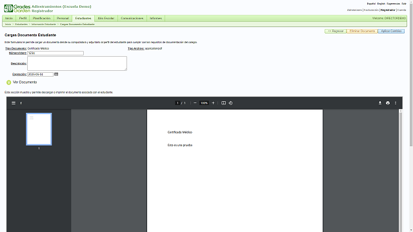Download the PDF document
The height and width of the screenshot is (232, 413).
point(380,103)
